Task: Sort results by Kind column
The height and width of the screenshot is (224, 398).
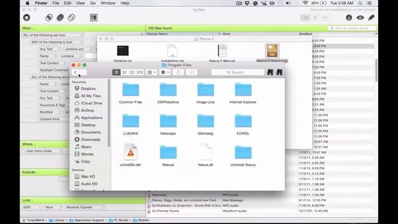Action: tap(260, 34)
